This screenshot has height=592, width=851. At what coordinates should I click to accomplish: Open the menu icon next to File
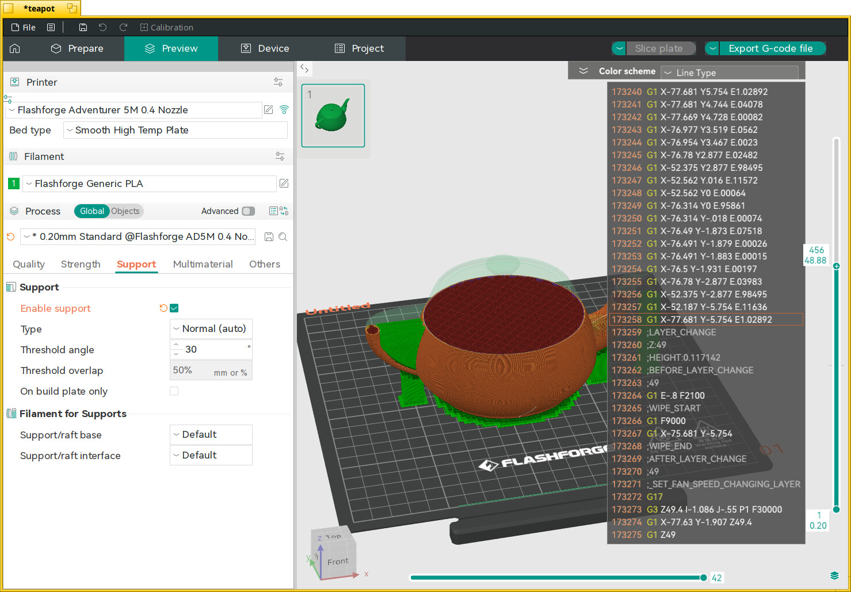[x=51, y=27]
